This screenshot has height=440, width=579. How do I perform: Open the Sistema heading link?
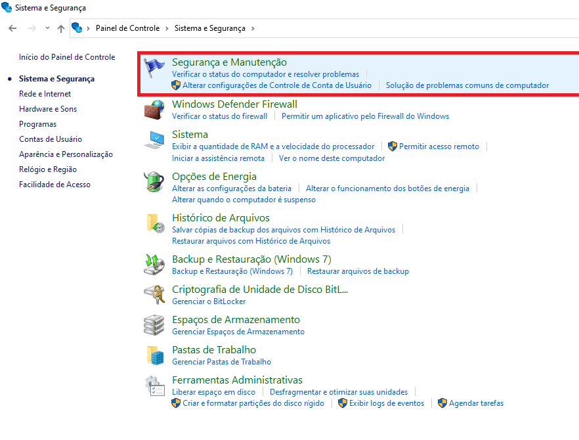190,135
